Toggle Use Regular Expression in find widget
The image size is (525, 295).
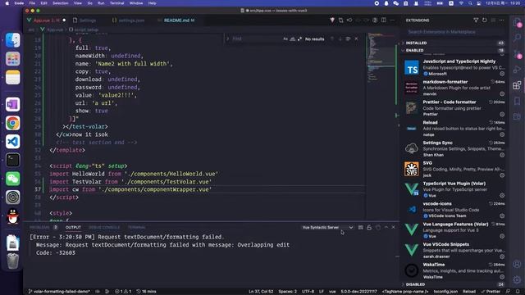[299, 39]
